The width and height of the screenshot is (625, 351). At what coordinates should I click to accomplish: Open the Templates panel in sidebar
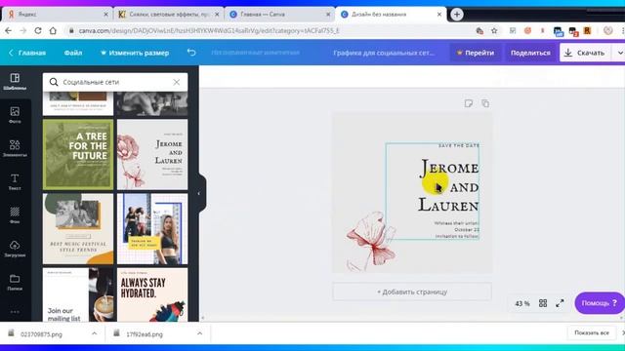(15, 82)
